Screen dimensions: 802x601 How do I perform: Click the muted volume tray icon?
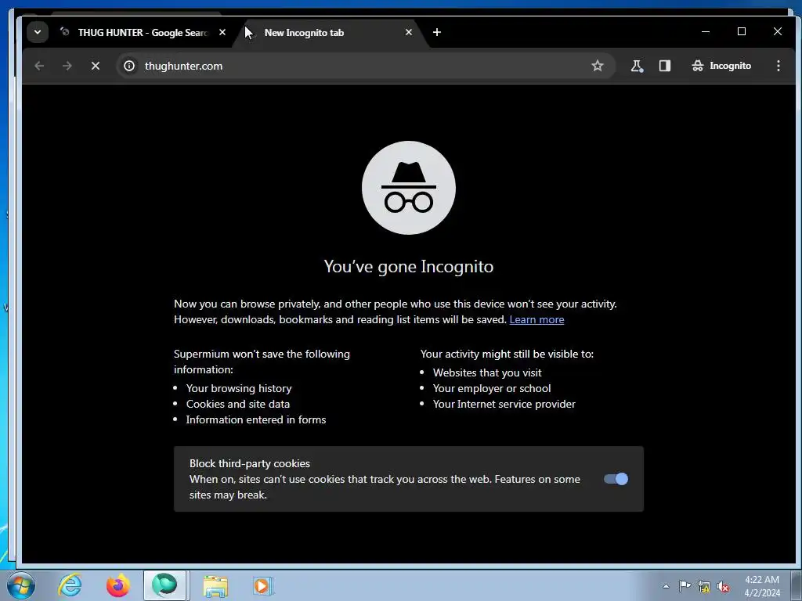723,586
